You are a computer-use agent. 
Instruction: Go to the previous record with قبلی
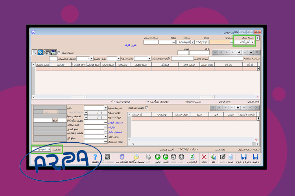[165, 157]
